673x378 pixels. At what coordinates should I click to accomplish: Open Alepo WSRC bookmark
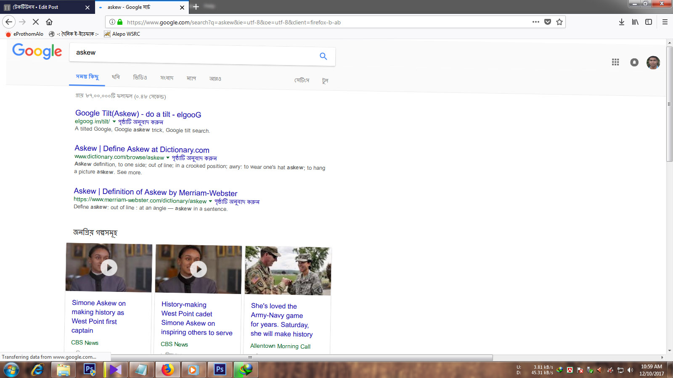click(122, 34)
